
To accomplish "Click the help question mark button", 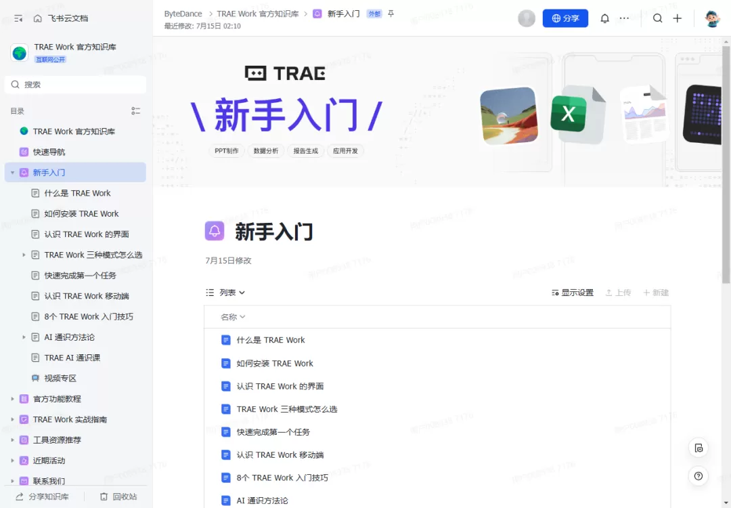I will click(x=699, y=475).
